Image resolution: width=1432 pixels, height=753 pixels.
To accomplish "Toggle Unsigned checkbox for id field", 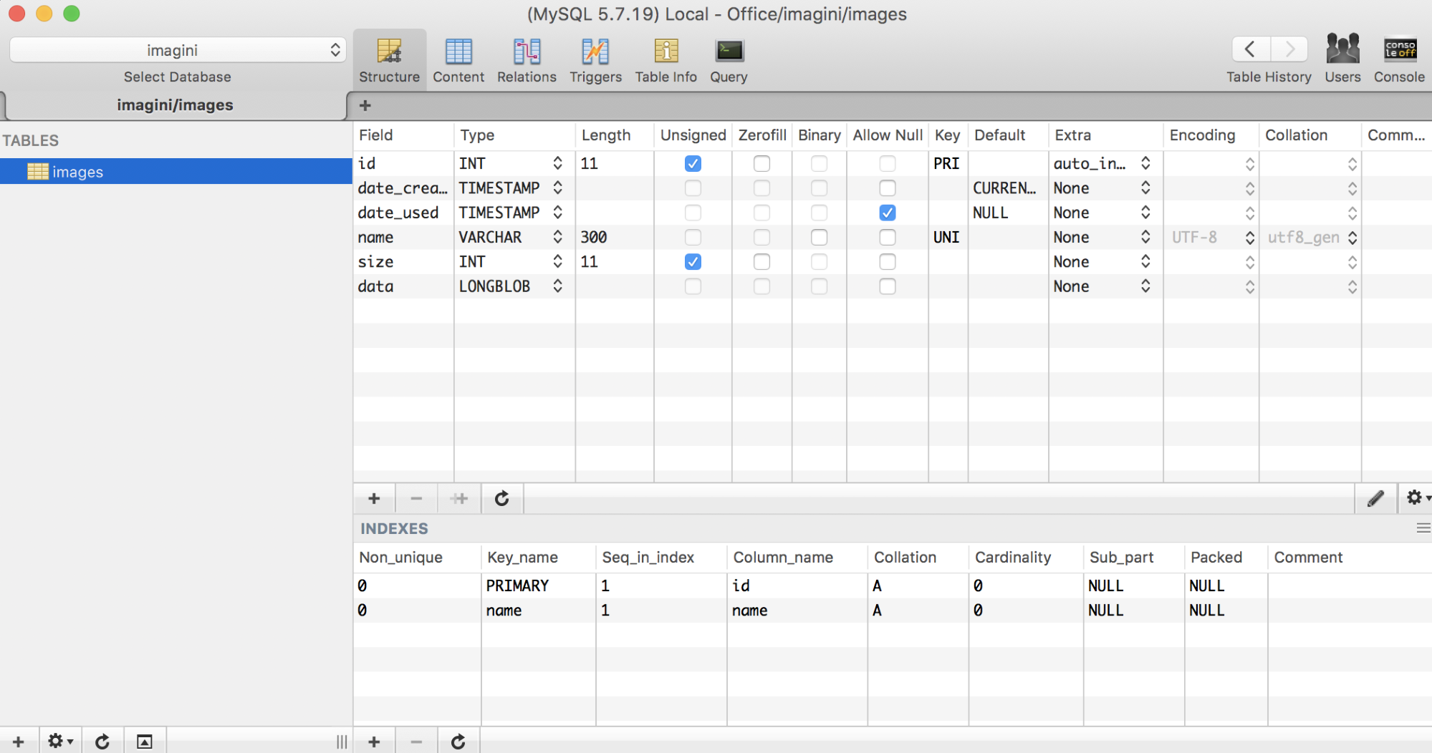I will pos(693,164).
